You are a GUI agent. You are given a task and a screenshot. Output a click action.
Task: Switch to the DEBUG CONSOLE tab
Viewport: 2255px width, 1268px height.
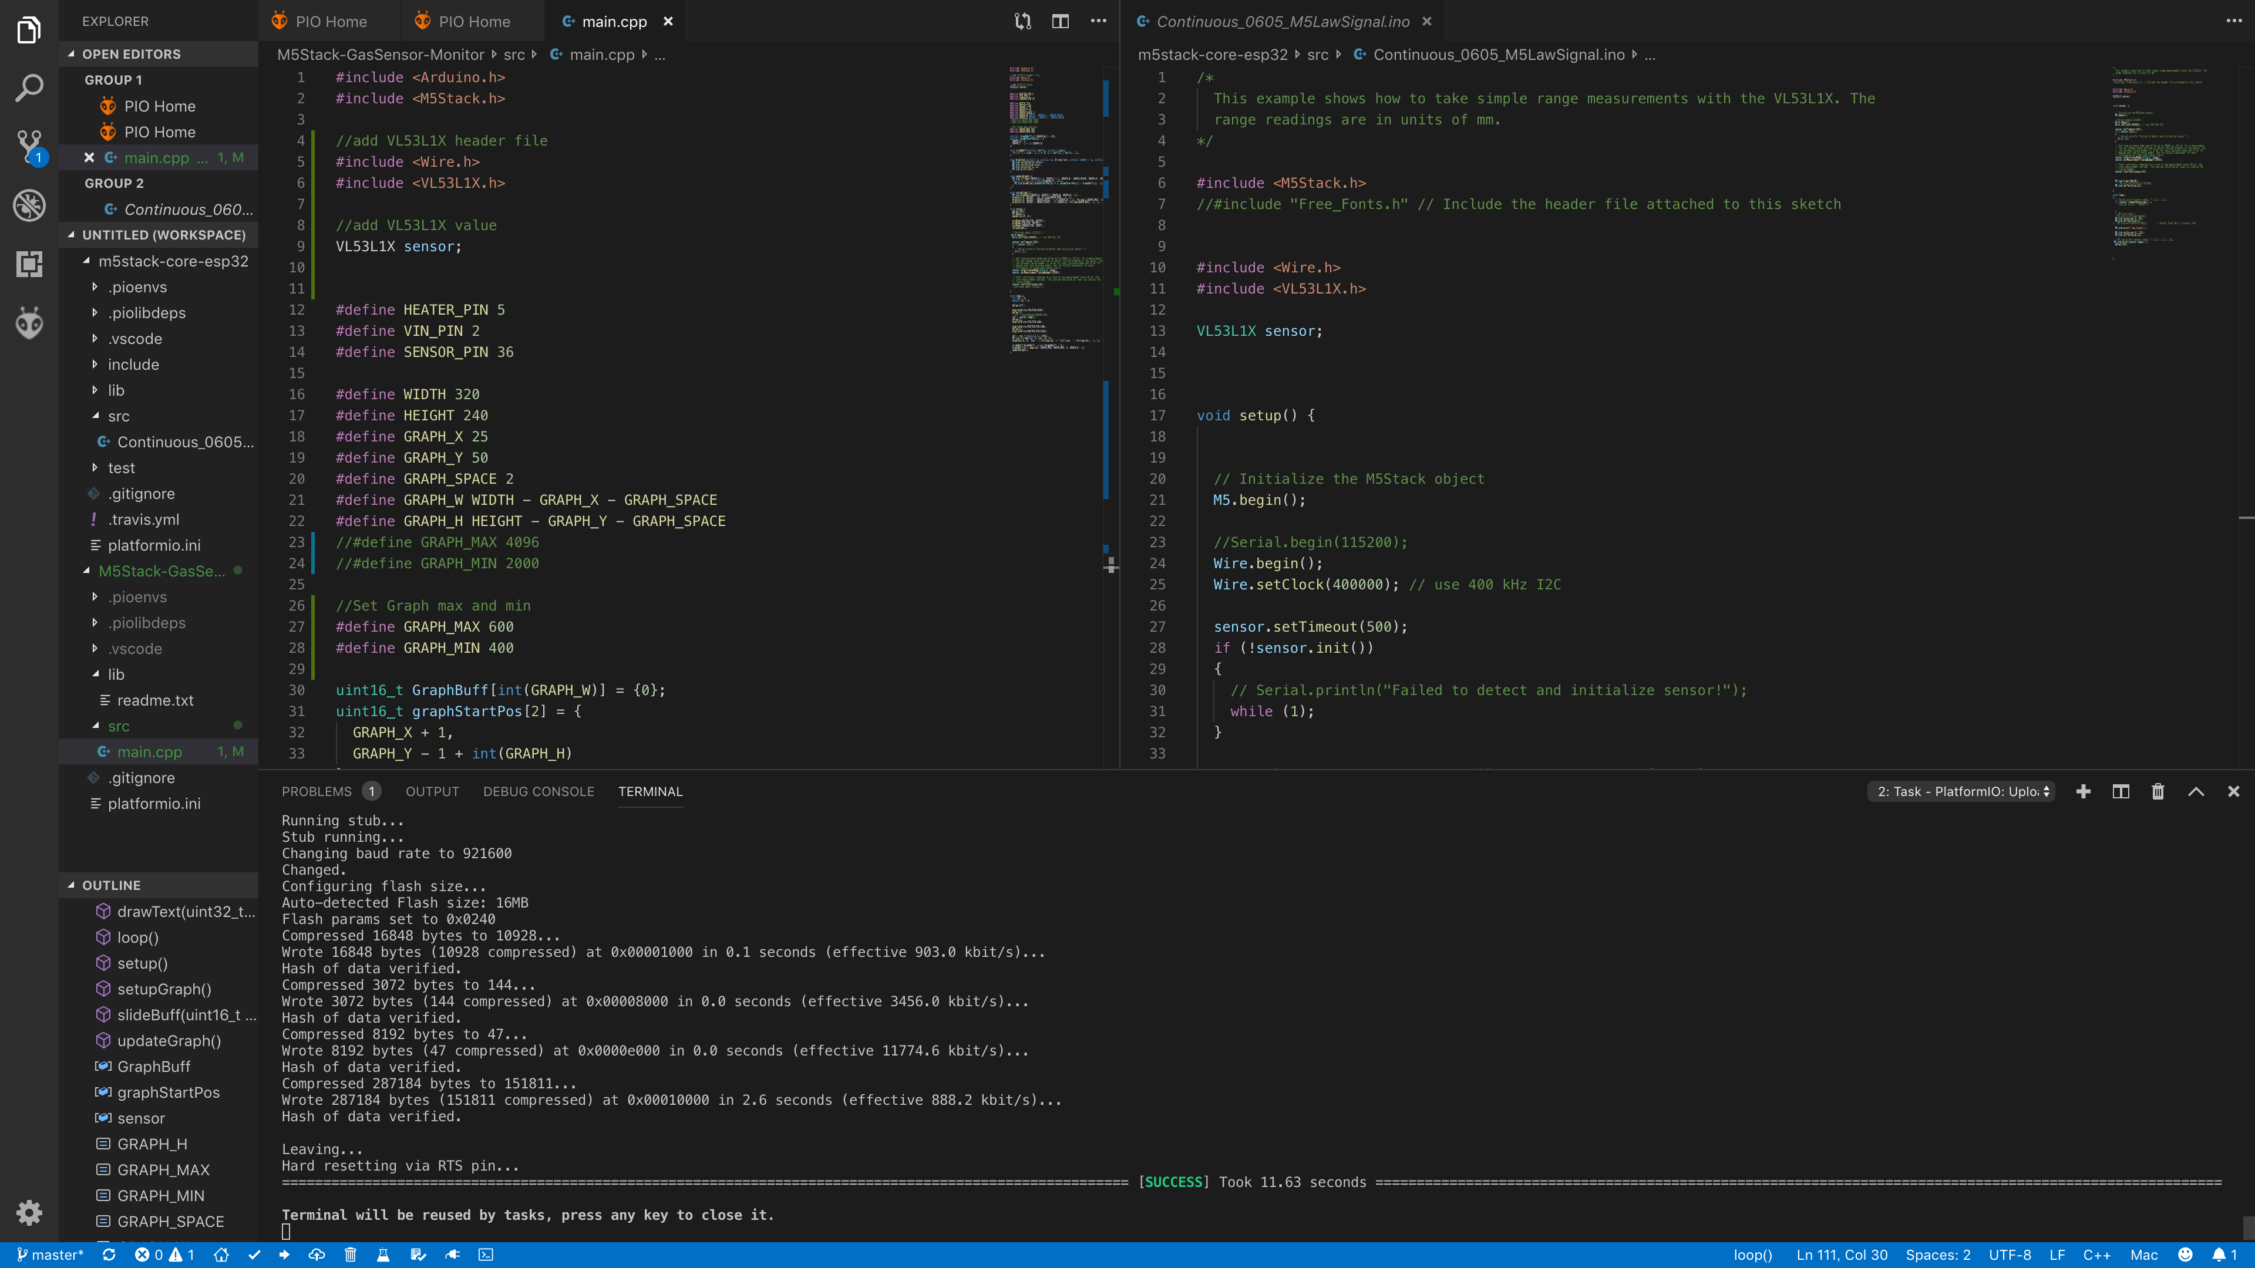pyautogui.click(x=538, y=791)
